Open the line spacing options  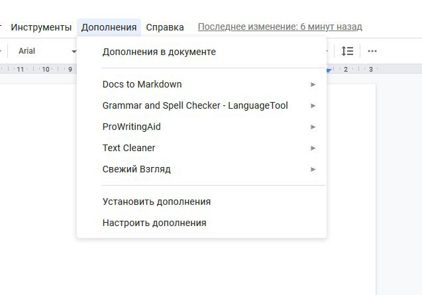click(348, 51)
